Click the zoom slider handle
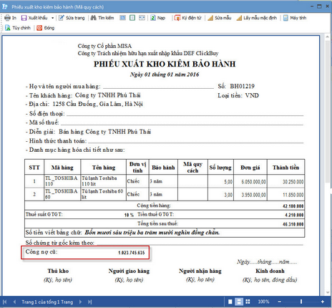This screenshot has height=308, width=332. [301, 302]
